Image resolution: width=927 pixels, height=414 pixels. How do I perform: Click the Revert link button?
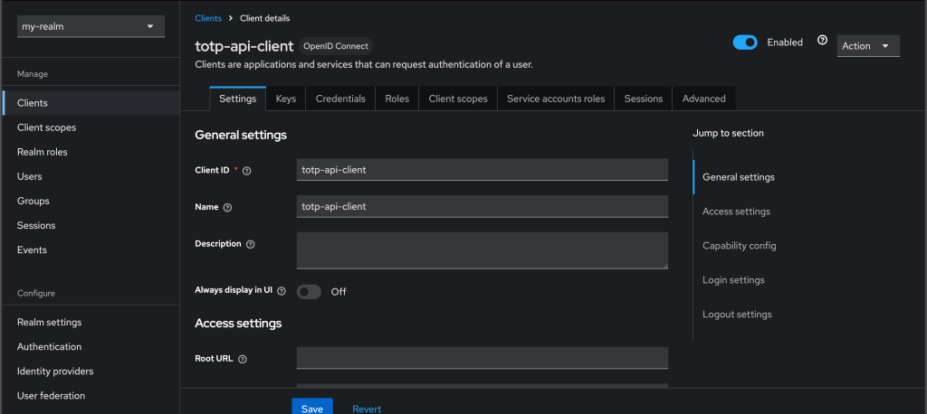367,409
